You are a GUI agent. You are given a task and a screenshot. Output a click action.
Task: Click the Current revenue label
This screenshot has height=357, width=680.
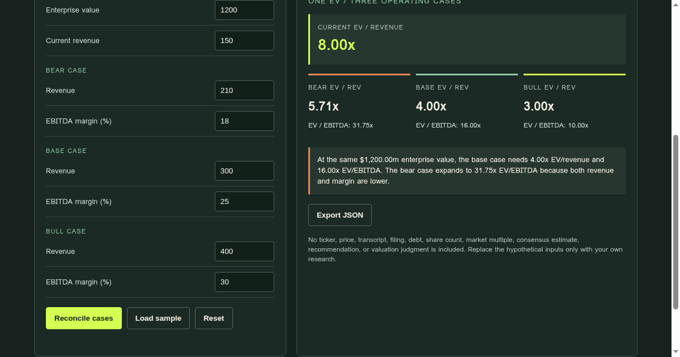[73, 41]
